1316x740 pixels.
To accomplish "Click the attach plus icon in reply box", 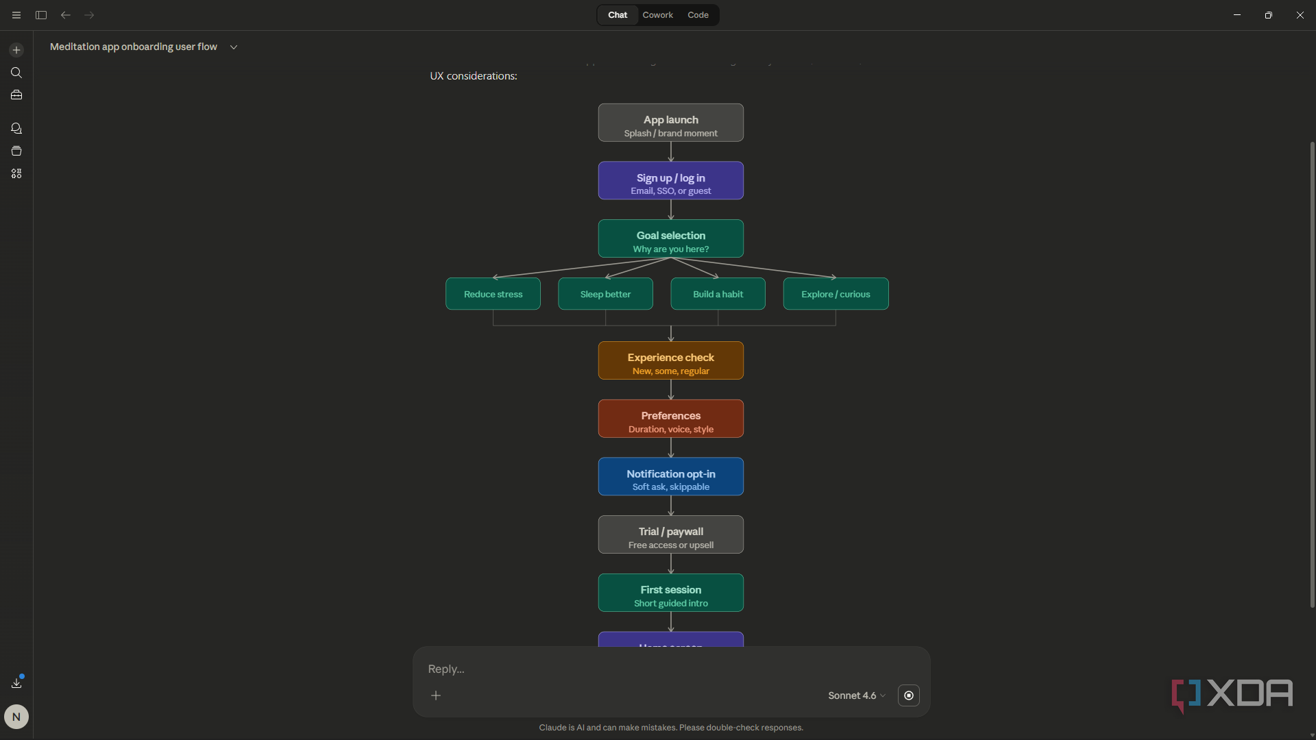I will 436,695.
